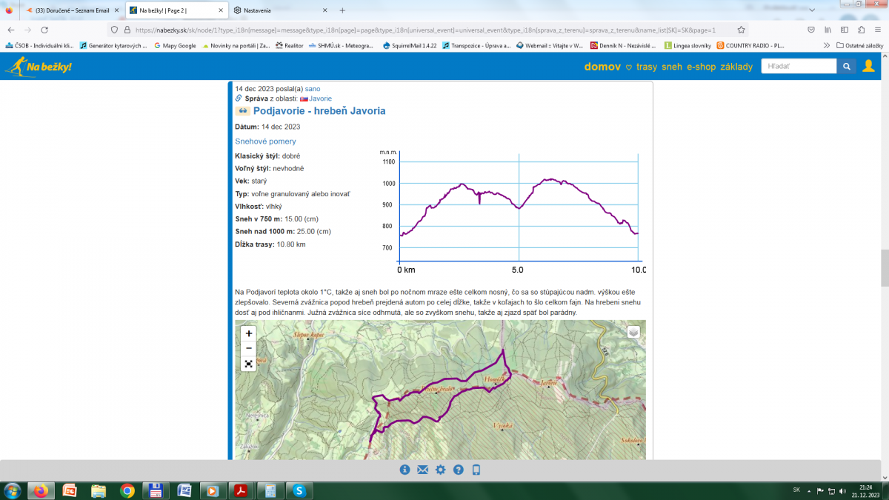The height and width of the screenshot is (500, 889).
Task: Click the info icon in the footer bar
Action: [404, 470]
